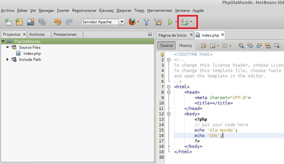This screenshot has width=284, height=164.
Task: Collapse the Source Files node
Action: [x=7, y=47]
